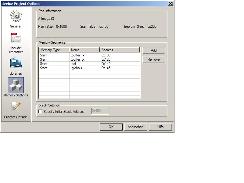
Task: Click the address cell 0x120
Action: (106, 59)
